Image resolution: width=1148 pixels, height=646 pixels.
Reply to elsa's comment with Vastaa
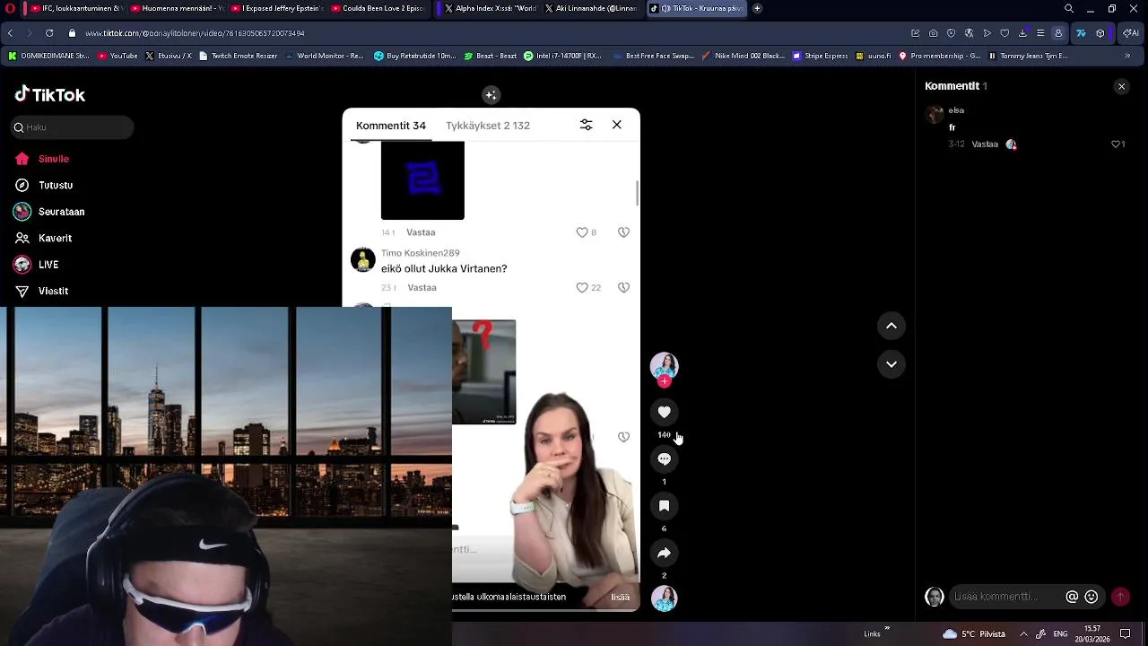click(x=985, y=144)
